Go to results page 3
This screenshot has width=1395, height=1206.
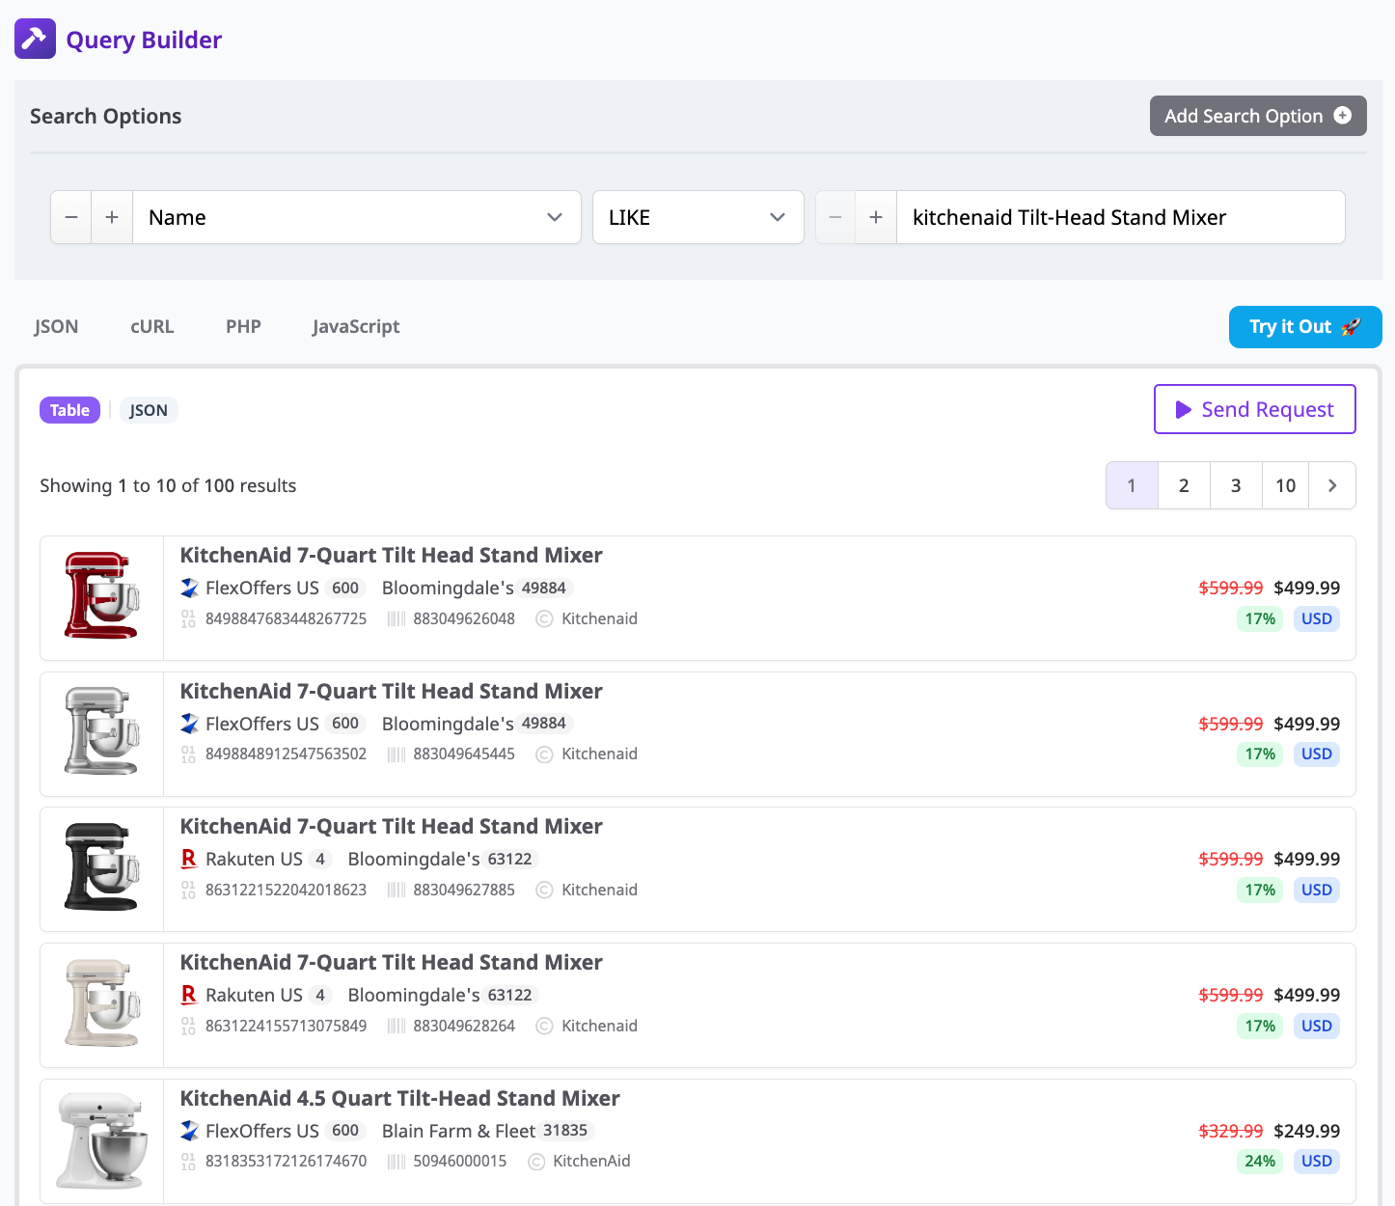click(1236, 485)
